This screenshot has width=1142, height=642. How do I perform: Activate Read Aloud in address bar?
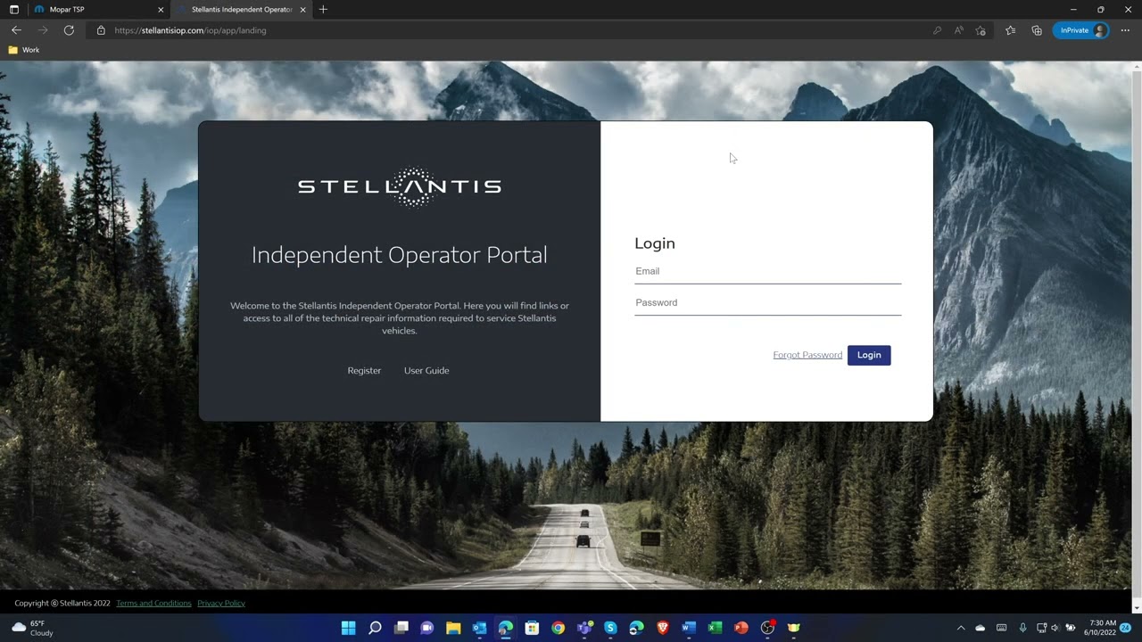pos(959,30)
